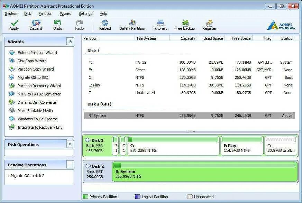Open the Help menu
Screen dimensions: 302x203
[x=103, y=14]
